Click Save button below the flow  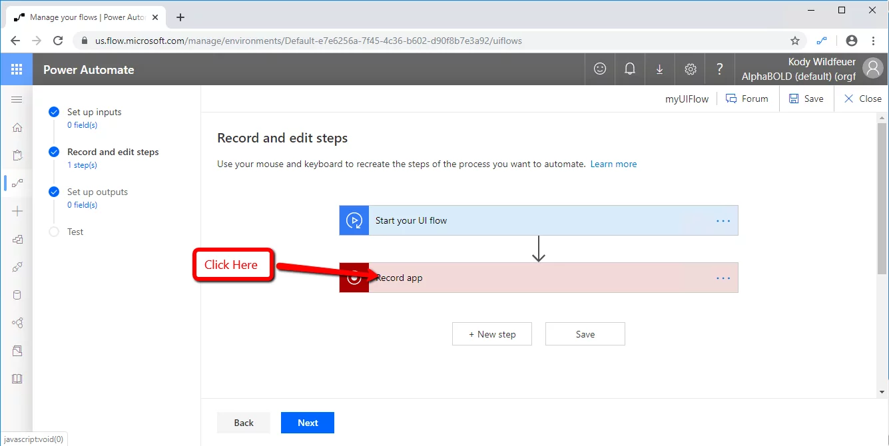point(585,334)
